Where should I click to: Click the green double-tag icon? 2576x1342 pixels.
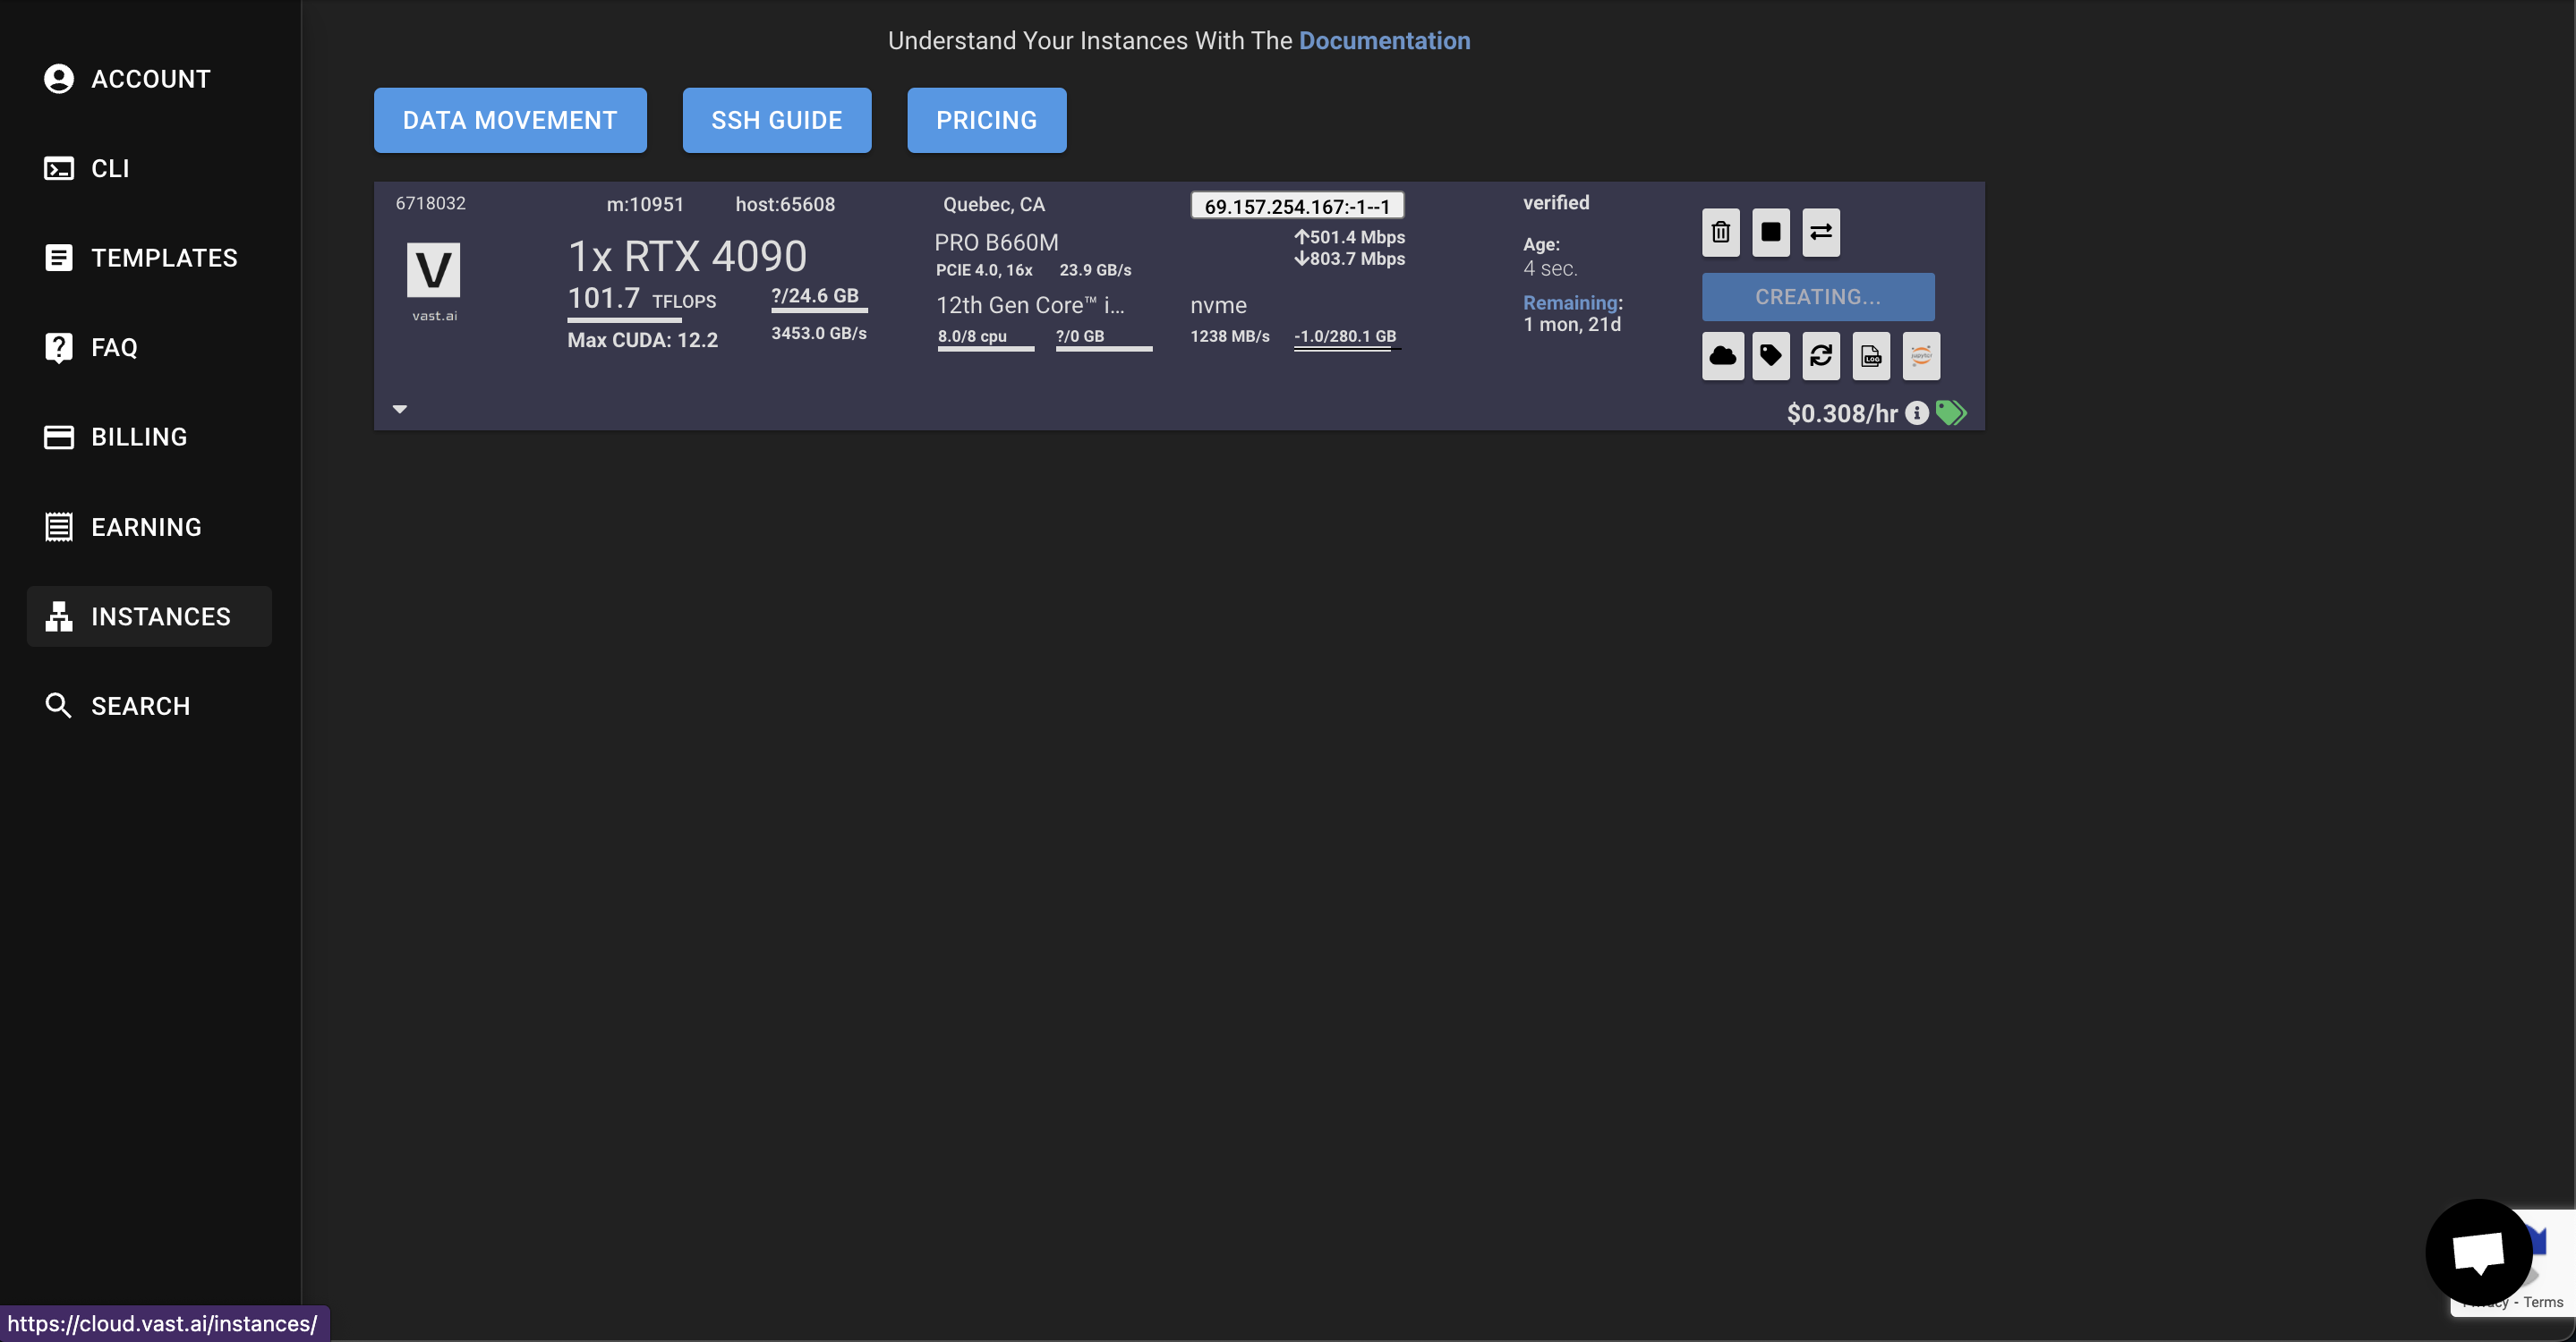tap(1950, 412)
